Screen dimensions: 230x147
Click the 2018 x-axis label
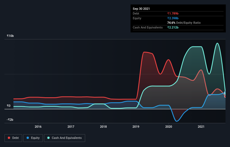(x=103, y=127)
